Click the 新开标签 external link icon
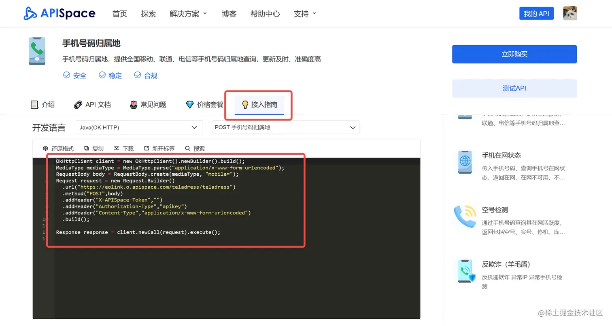 pyautogui.click(x=147, y=149)
